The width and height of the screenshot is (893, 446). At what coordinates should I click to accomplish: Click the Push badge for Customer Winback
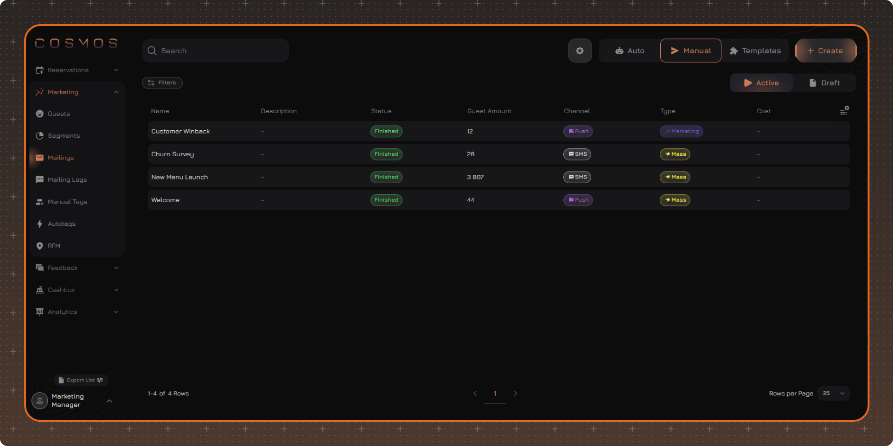tap(578, 131)
